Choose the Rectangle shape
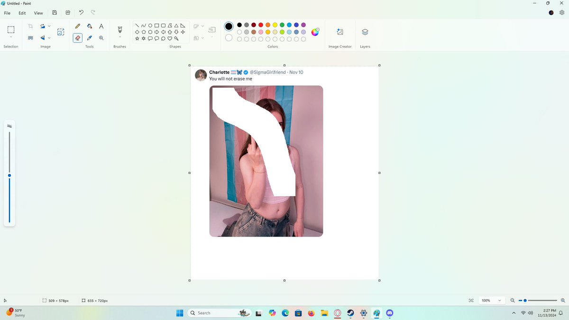The height and width of the screenshot is (320, 569). [157, 26]
